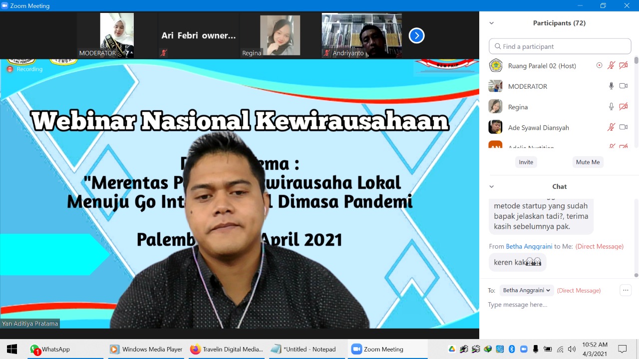The image size is (639, 359).
Task: Click the next gallery page arrow
Action: (416, 35)
